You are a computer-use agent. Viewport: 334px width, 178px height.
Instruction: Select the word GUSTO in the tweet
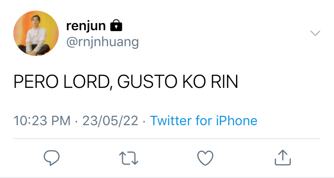pyautogui.click(x=147, y=82)
